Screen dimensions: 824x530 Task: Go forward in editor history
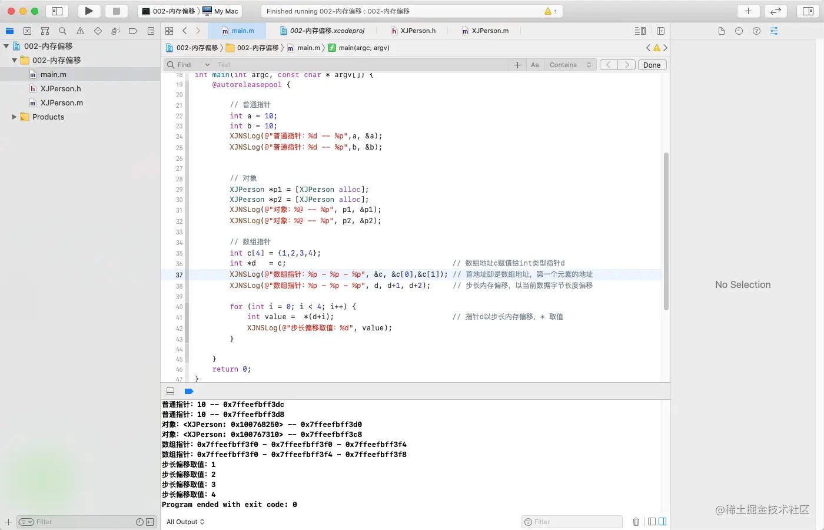tap(198, 31)
